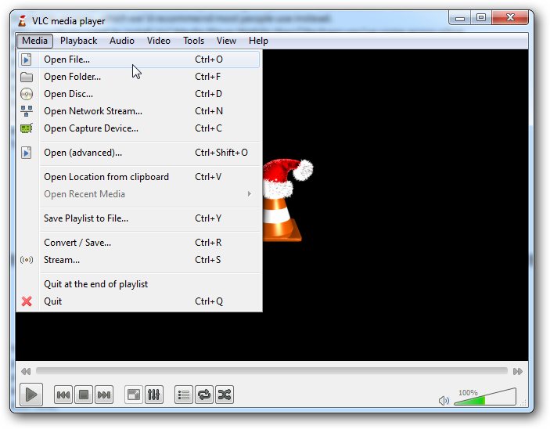This screenshot has width=550, height=429.
Task: Choose Stream... menu entry
Action: click(139, 259)
